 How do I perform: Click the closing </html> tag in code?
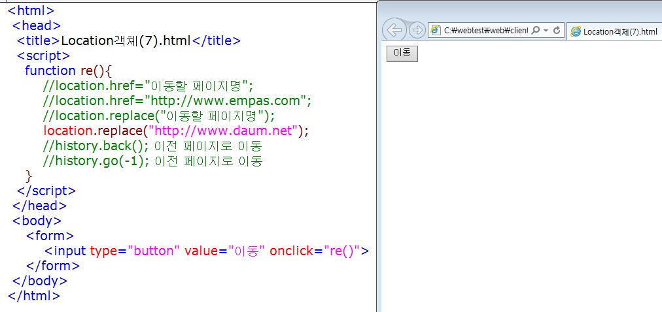[34, 296]
